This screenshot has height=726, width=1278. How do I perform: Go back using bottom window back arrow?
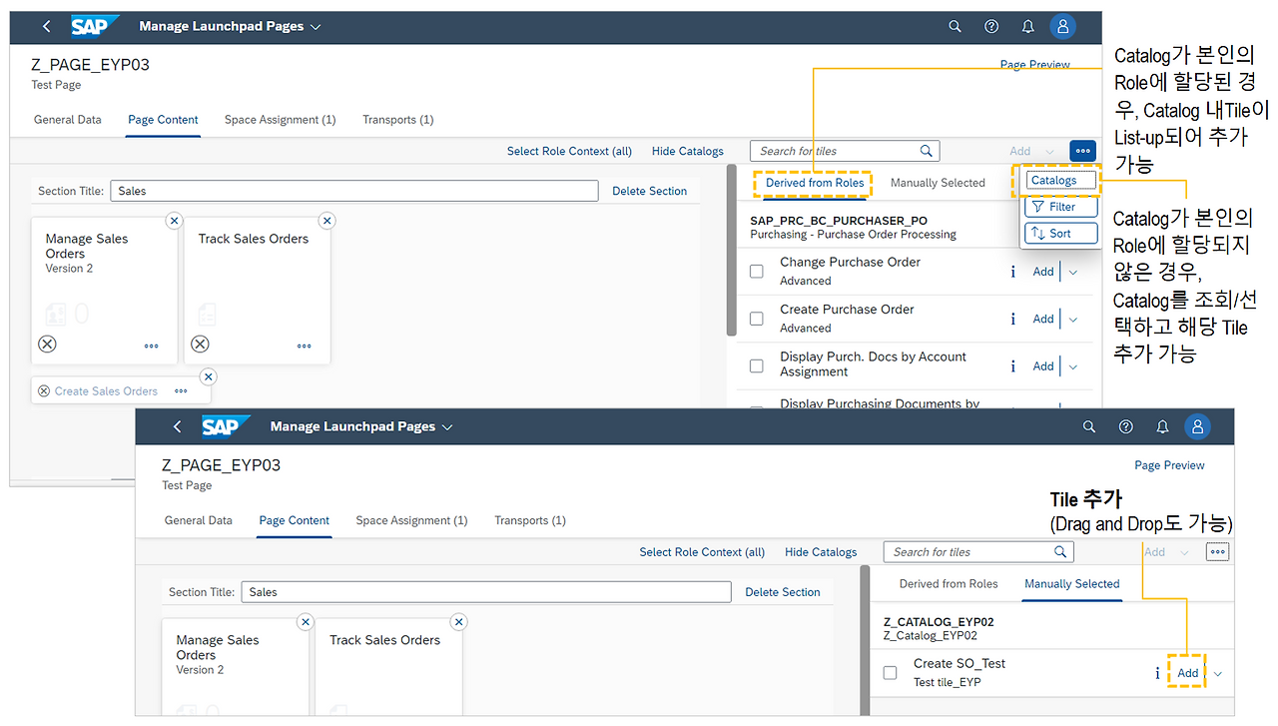178,426
